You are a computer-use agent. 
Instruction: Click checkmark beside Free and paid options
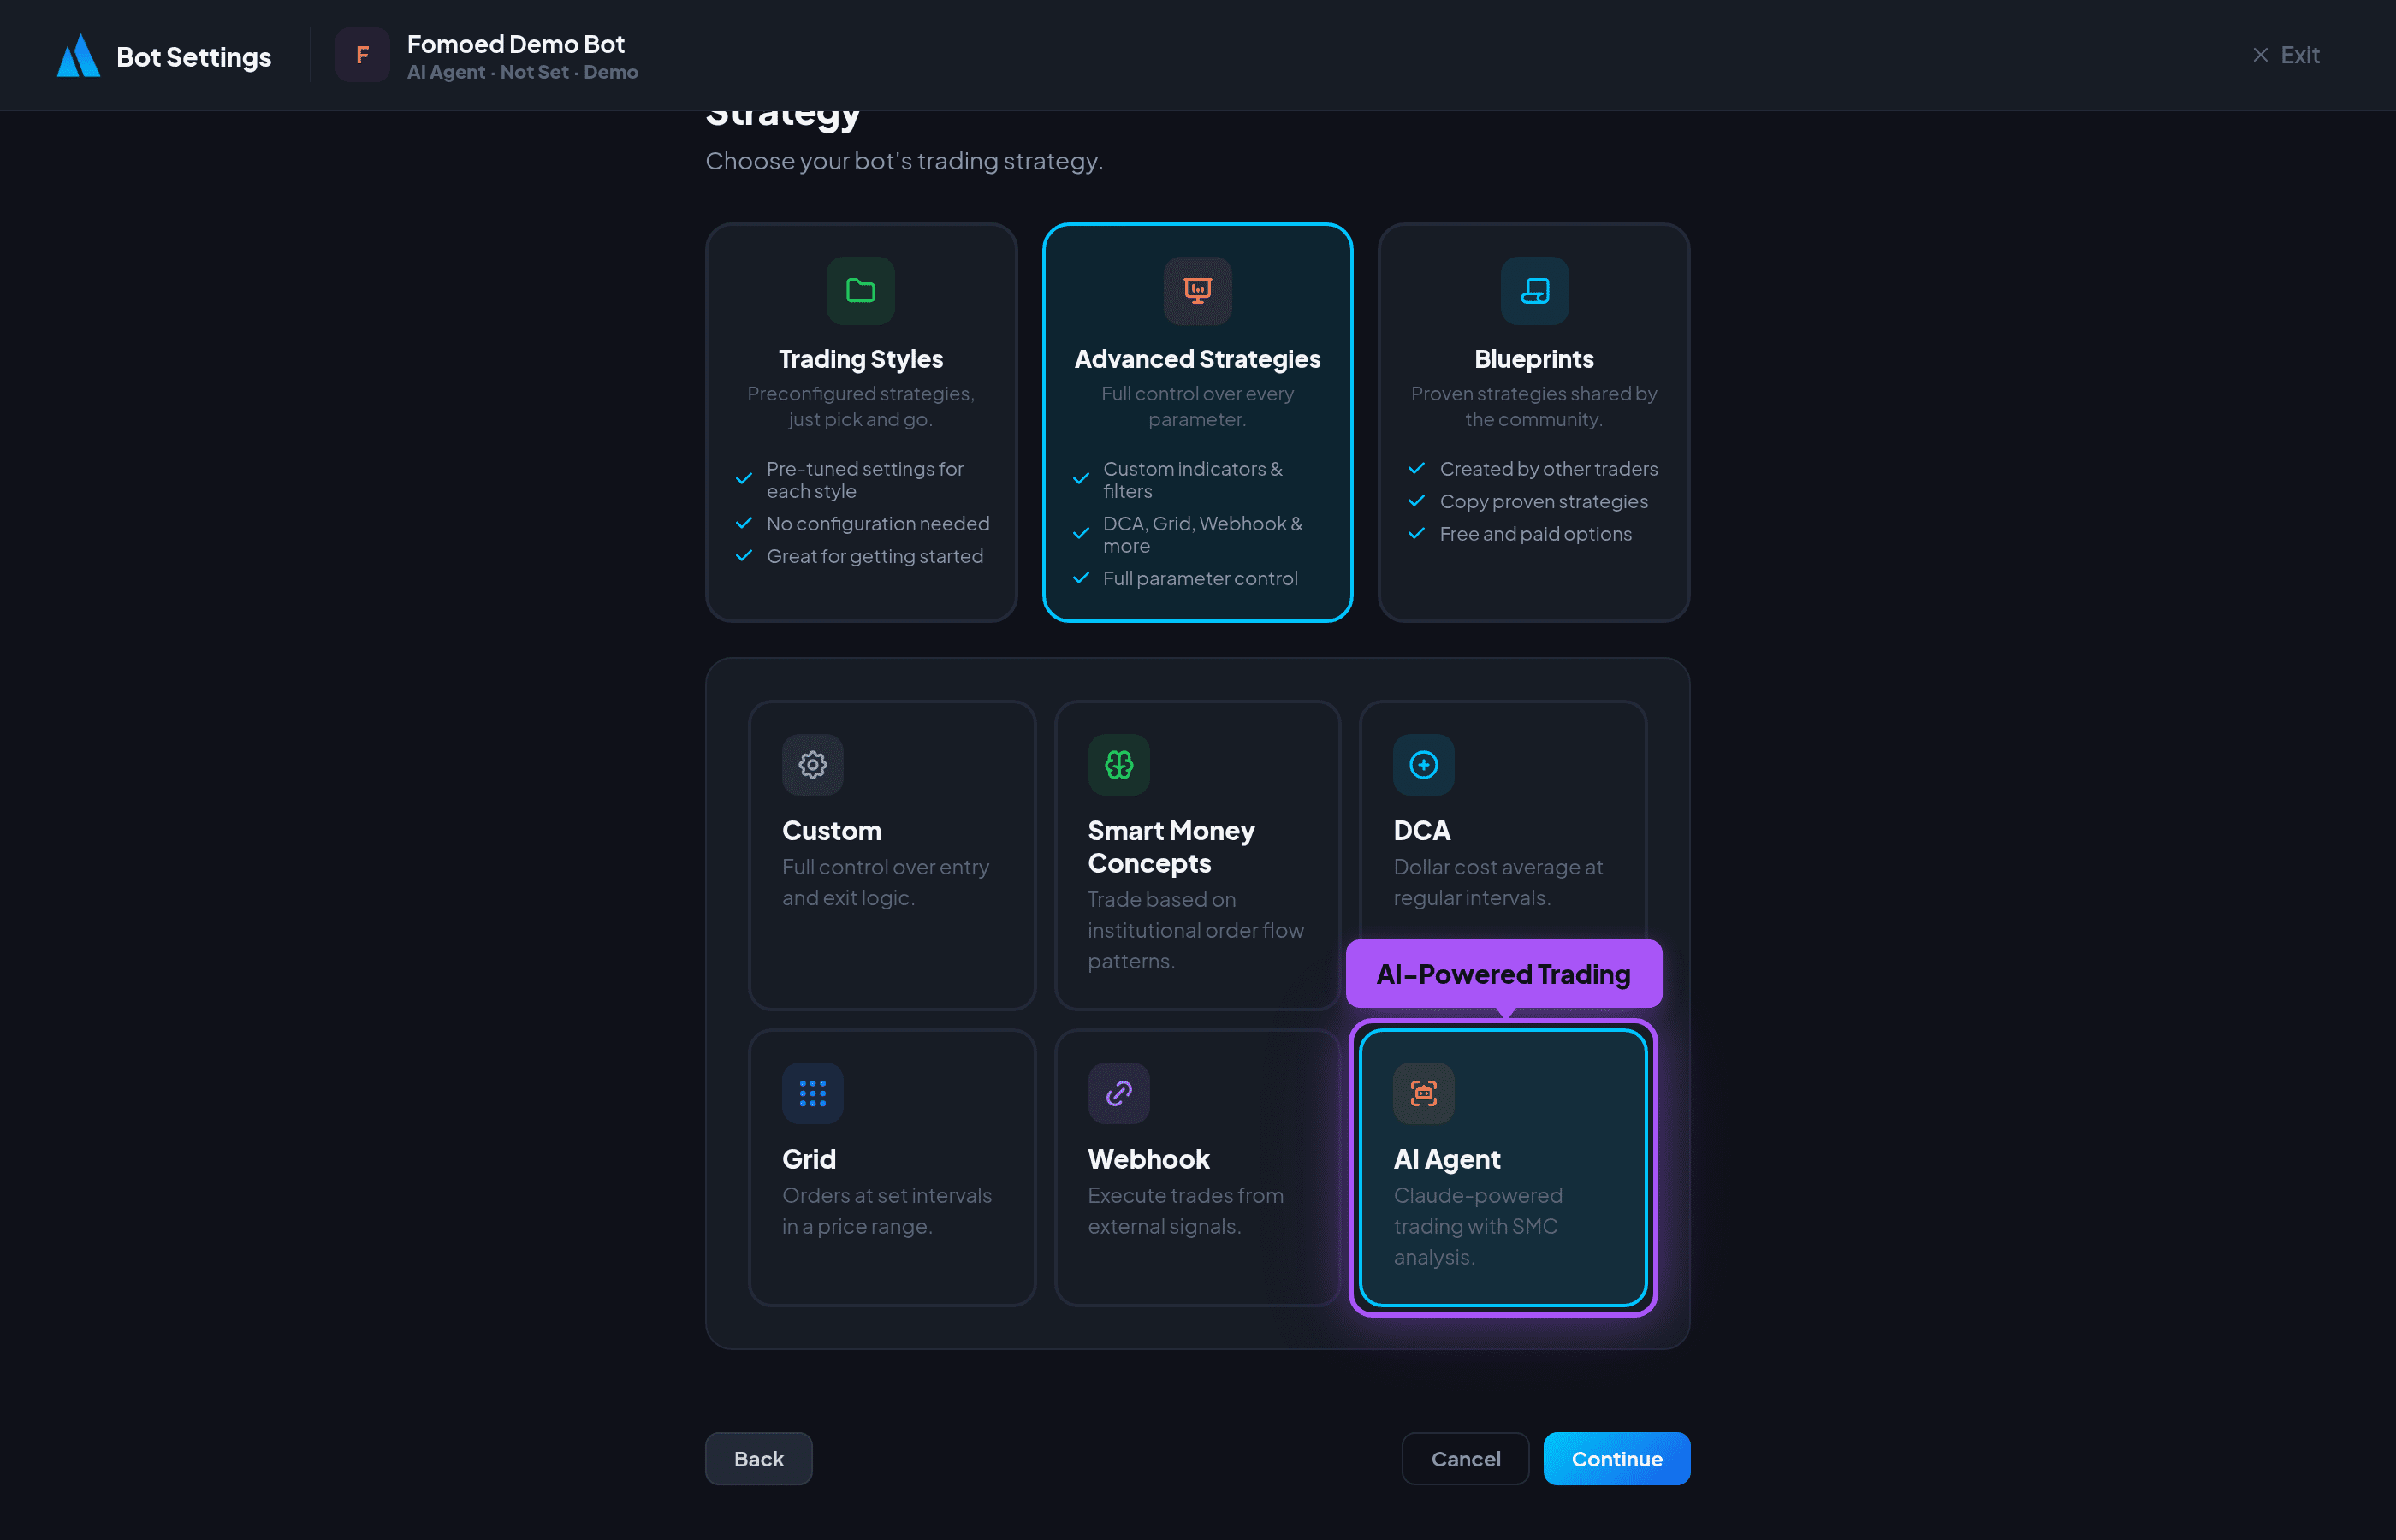(1416, 534)
